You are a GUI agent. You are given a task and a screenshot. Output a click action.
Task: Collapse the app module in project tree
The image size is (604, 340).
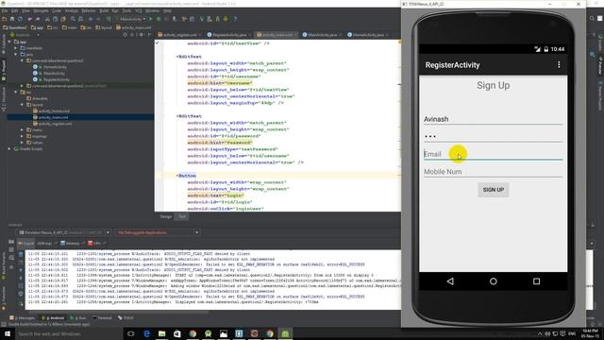pos(9,42)
